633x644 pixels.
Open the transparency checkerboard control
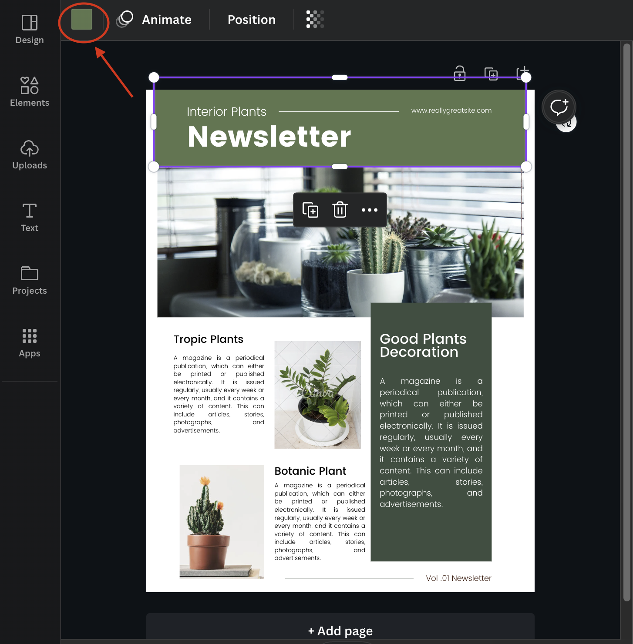[x=315, y=20]
